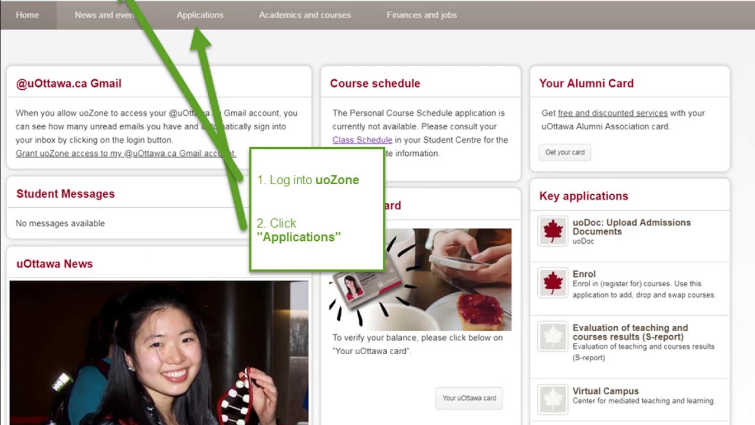Click the uoDoc maple leaf icon
The image size is (755, 425).
coord(553,231)
